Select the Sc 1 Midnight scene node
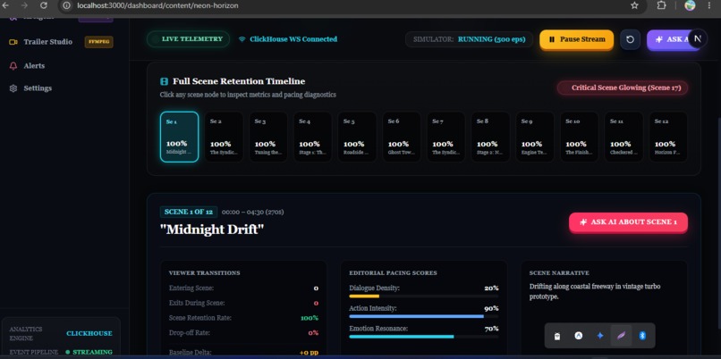This screenshot has height=359, width=721. 179,137
